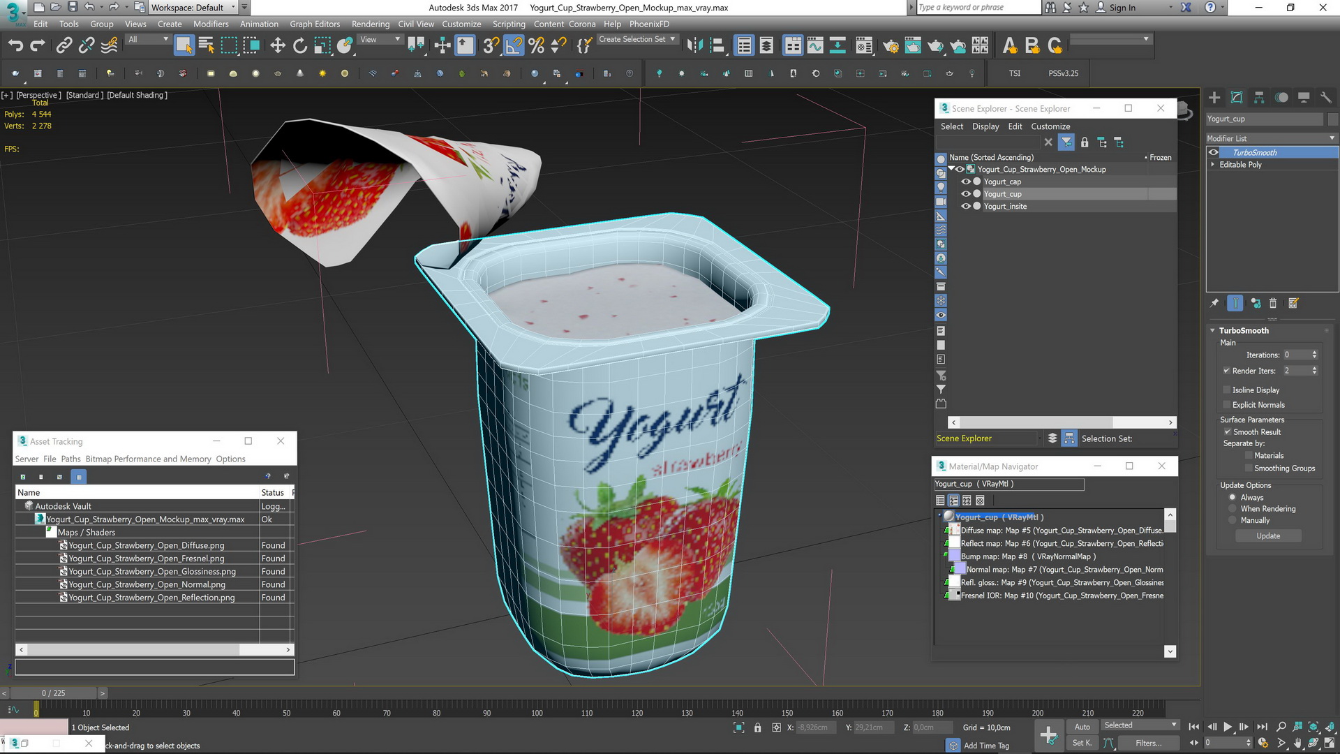Open the Create command panel tab
Viewport: 1340px width, 754px height.
point(1214,98)
